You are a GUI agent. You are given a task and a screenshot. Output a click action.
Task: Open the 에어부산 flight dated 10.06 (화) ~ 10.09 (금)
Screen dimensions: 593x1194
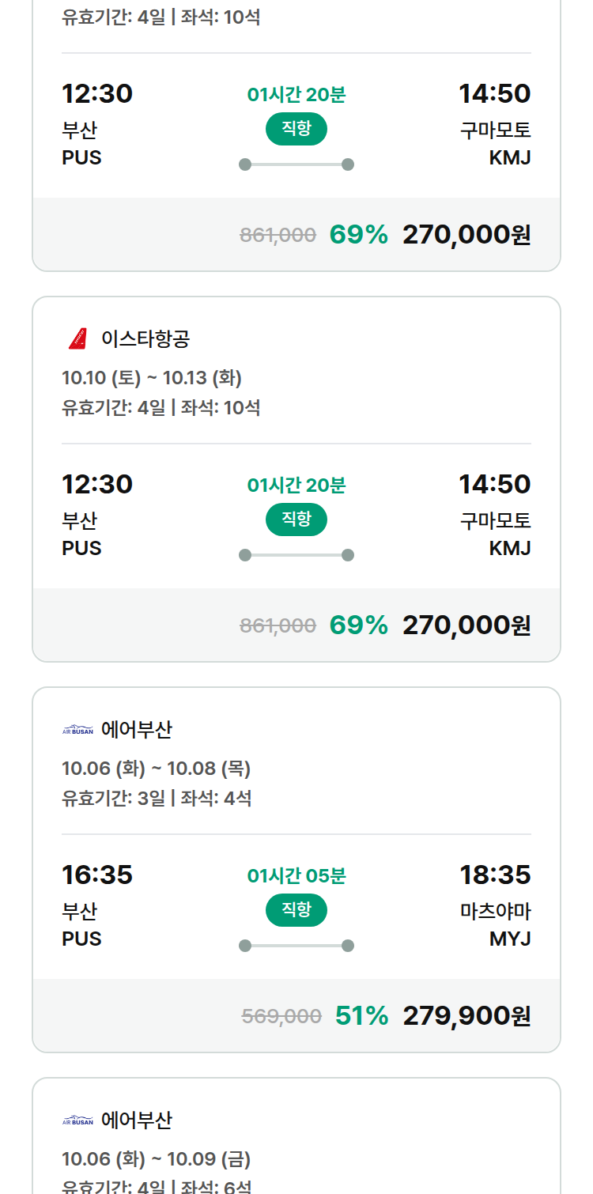296,1136
